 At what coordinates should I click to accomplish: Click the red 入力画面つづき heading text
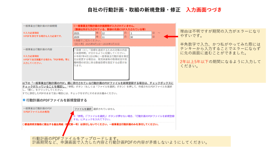204,10
